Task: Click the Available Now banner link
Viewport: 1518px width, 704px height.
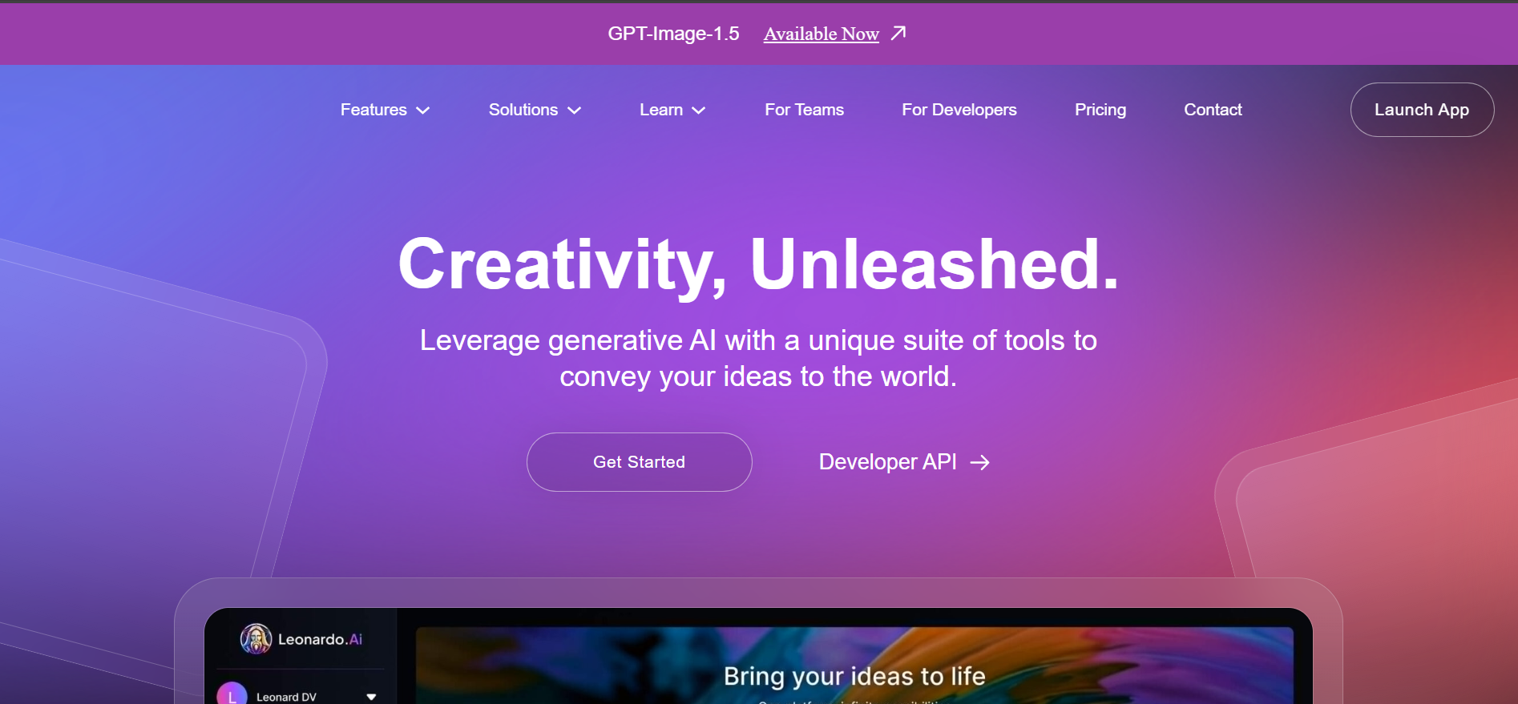Action: [821, 34]
